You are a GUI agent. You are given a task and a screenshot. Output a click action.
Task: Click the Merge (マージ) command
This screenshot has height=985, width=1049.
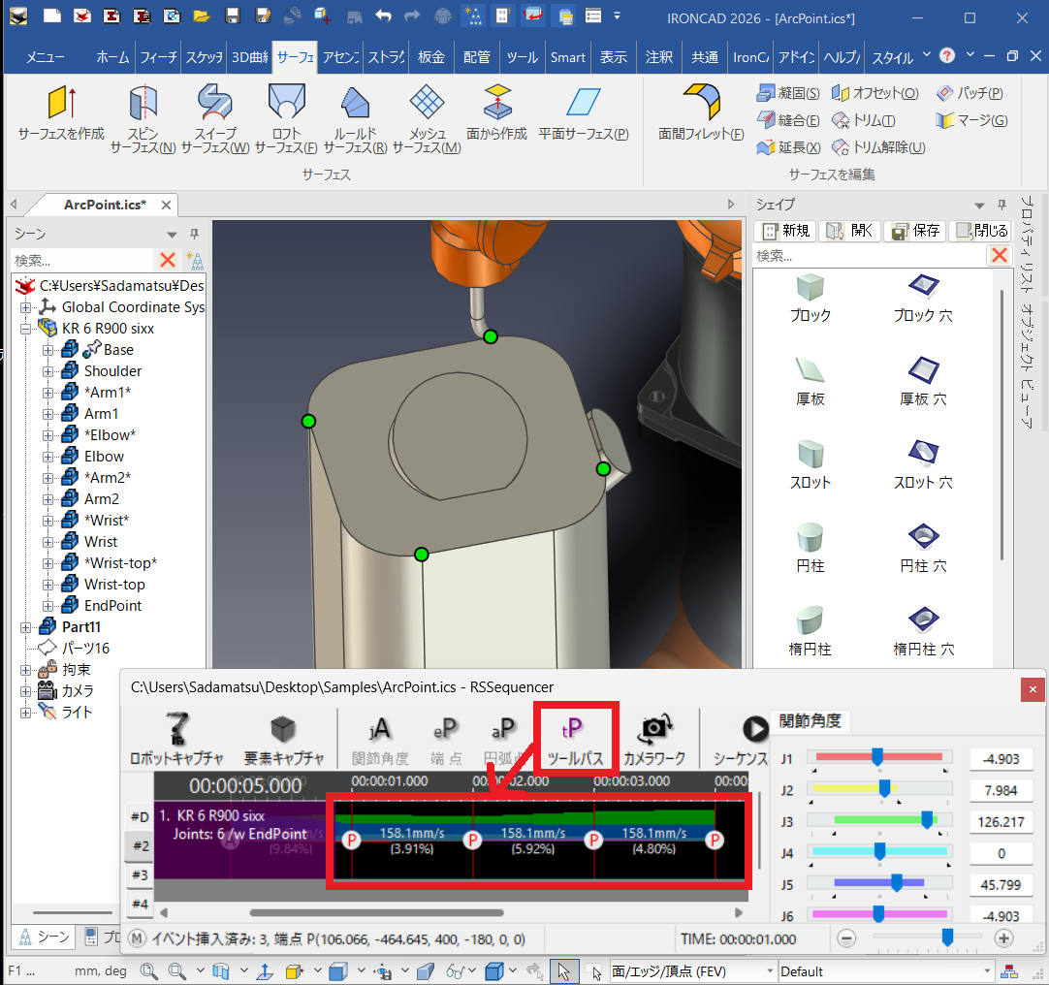tap(972, 120)
